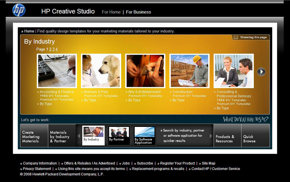The image size is (290, 182).
Task: Open Premium DIY Templates under Arts & Entertainment
Action: [145, 96]
